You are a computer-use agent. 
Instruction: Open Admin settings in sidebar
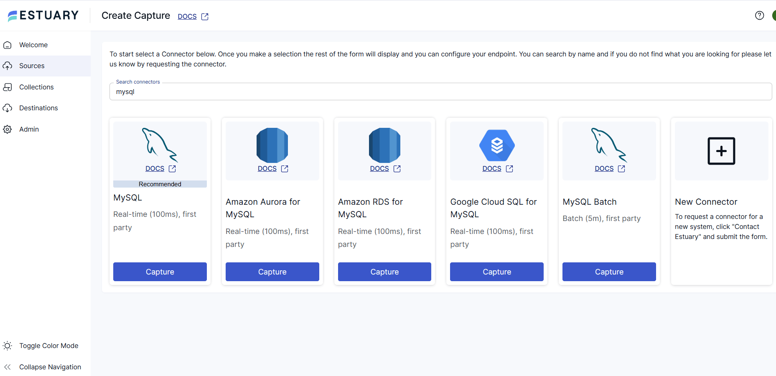pos(29,130)
